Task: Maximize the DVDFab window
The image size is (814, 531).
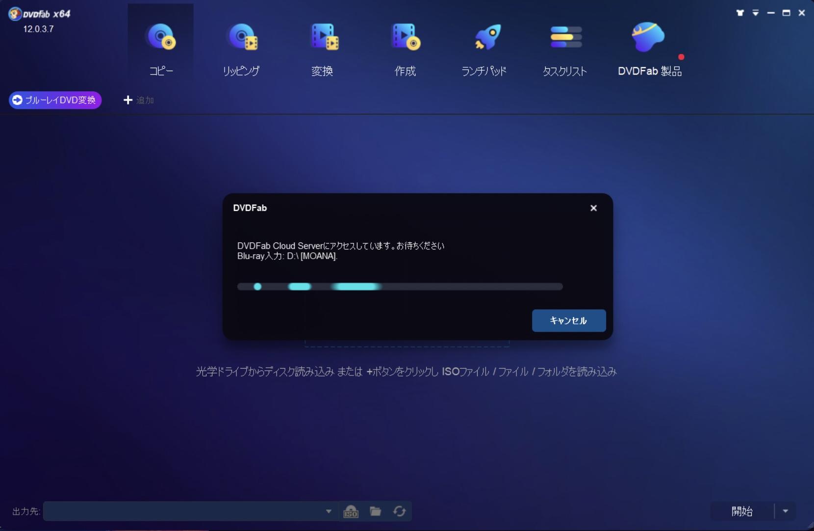Action: click(x=786, y=13)
